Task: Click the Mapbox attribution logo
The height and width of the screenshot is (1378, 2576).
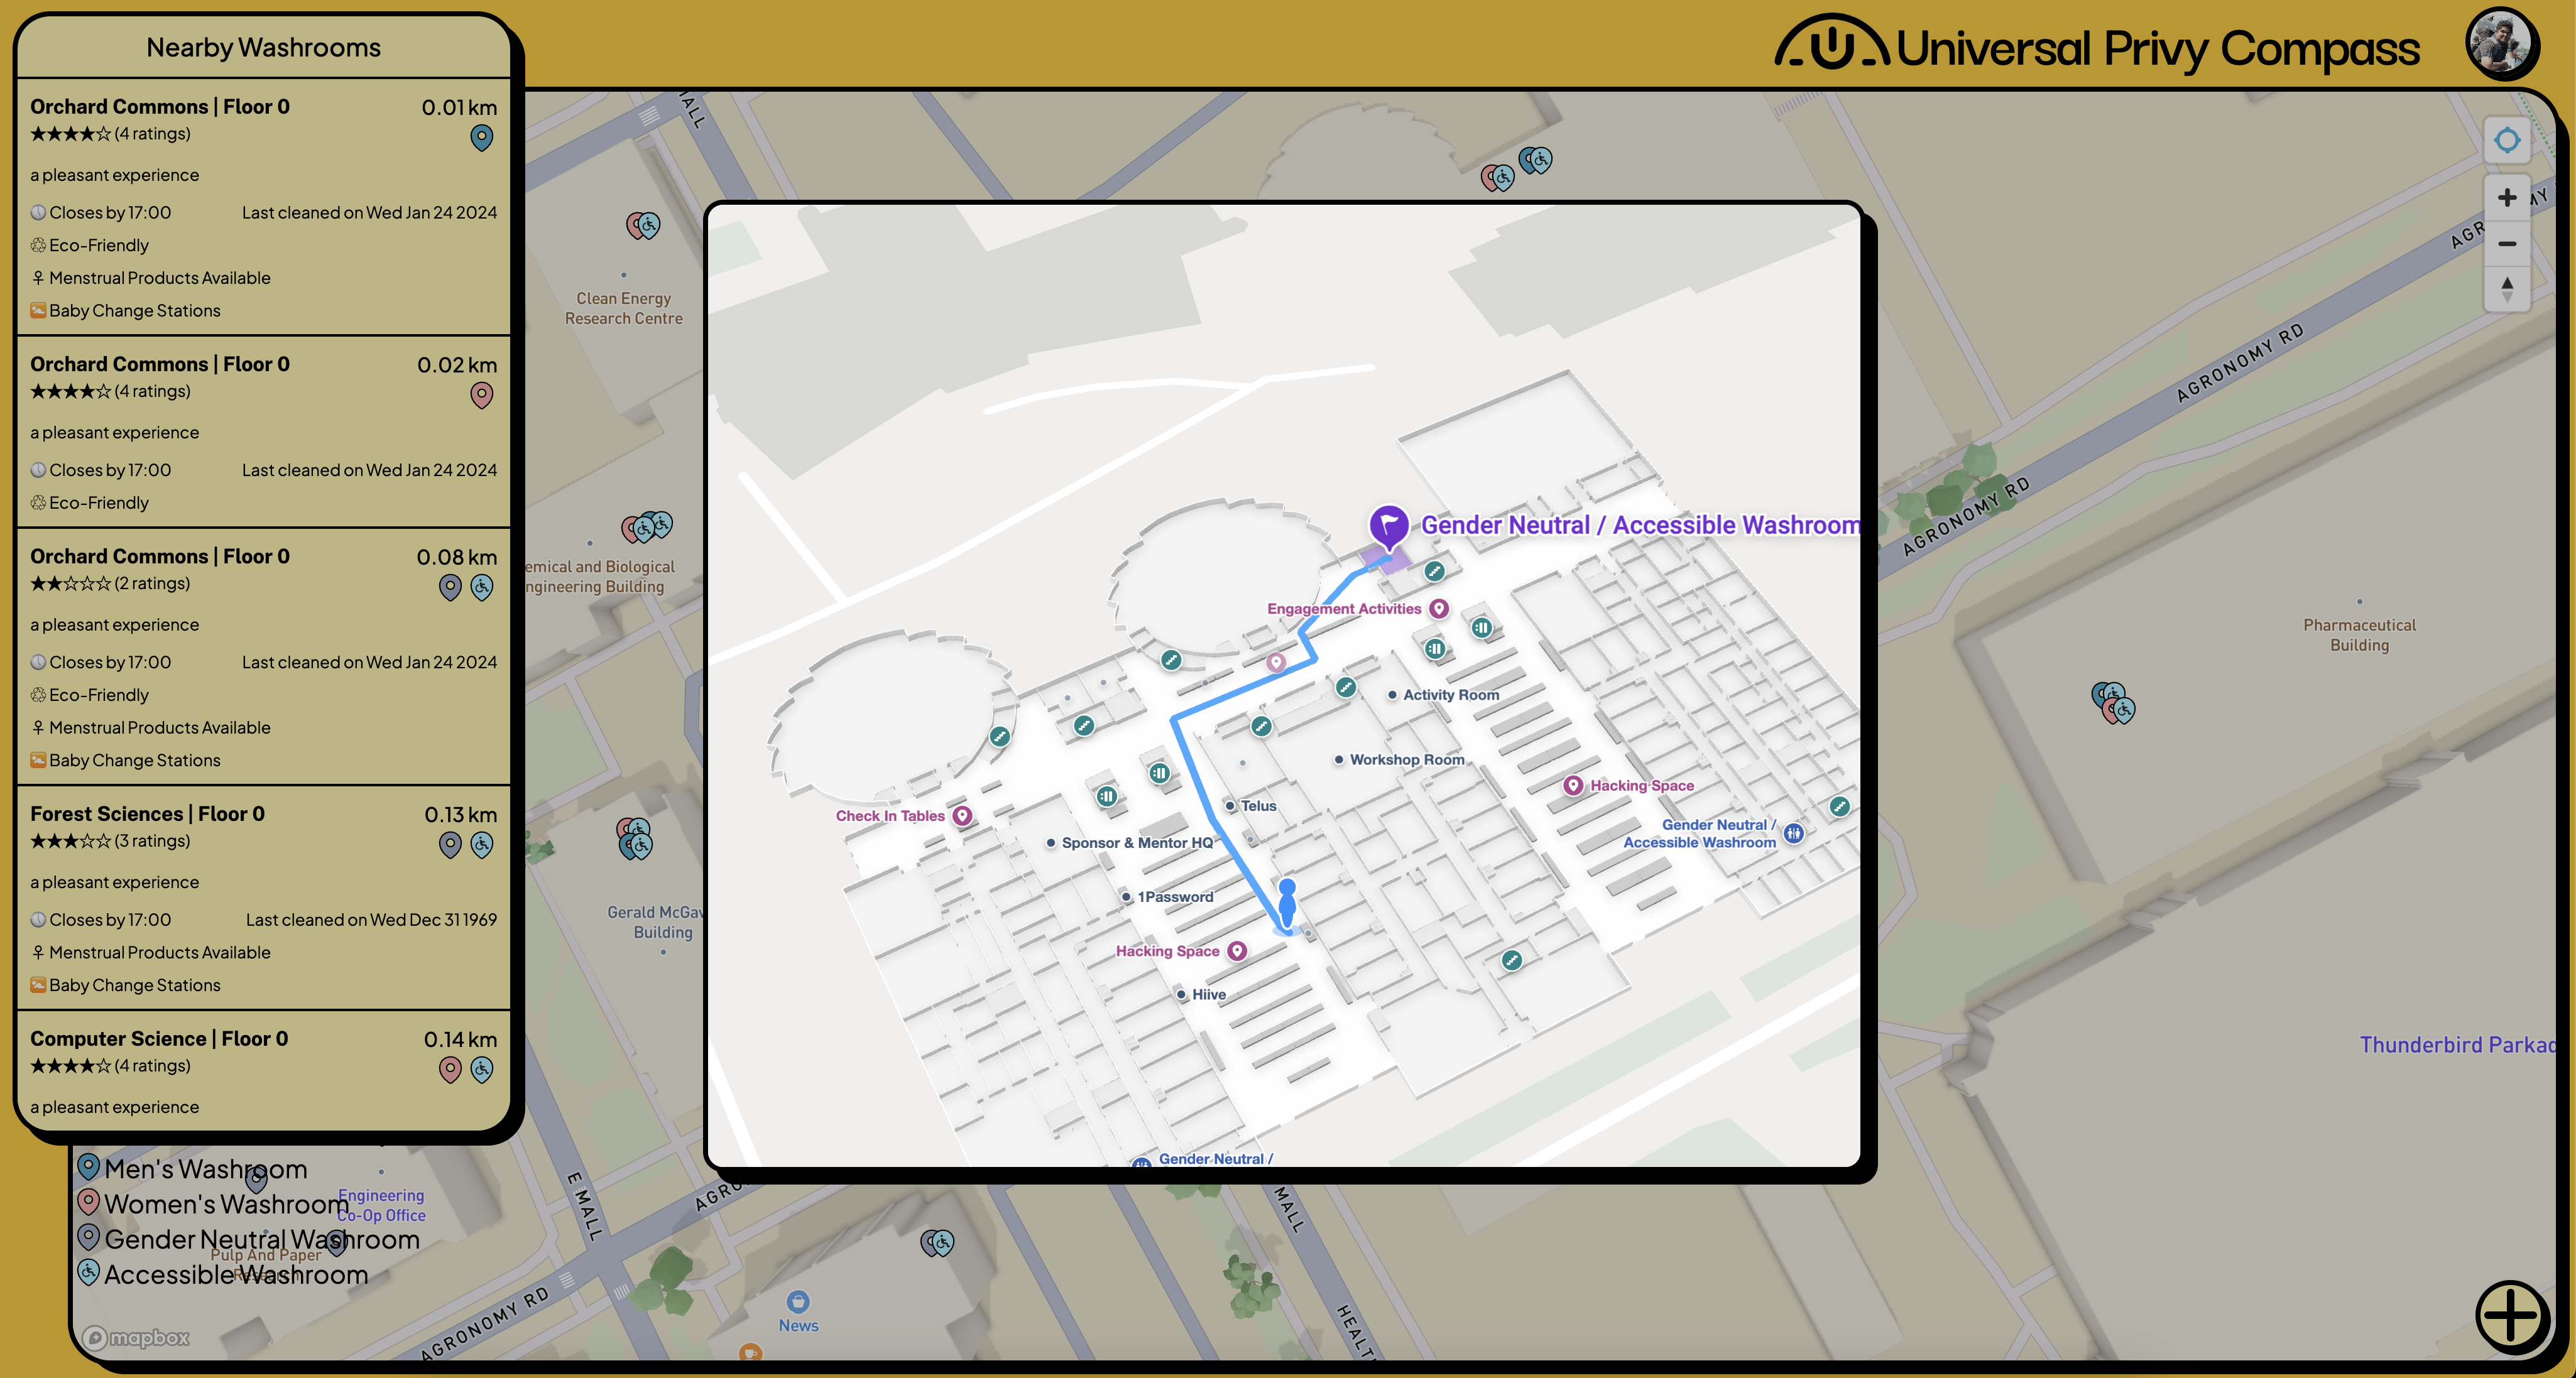Action: pyautogui.click(x=136, y=1337)
